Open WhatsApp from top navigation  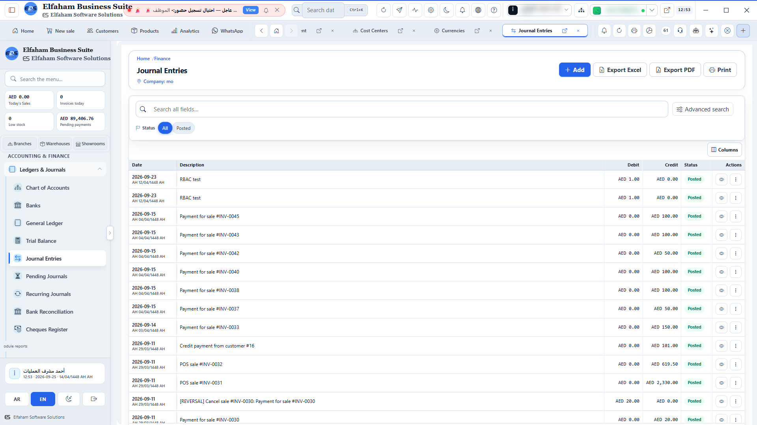(227, 31)
